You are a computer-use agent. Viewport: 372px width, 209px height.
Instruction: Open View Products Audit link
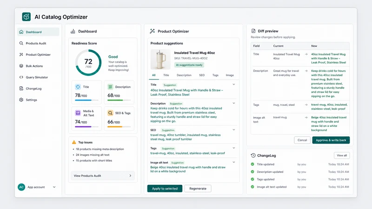tap(103, 176)
